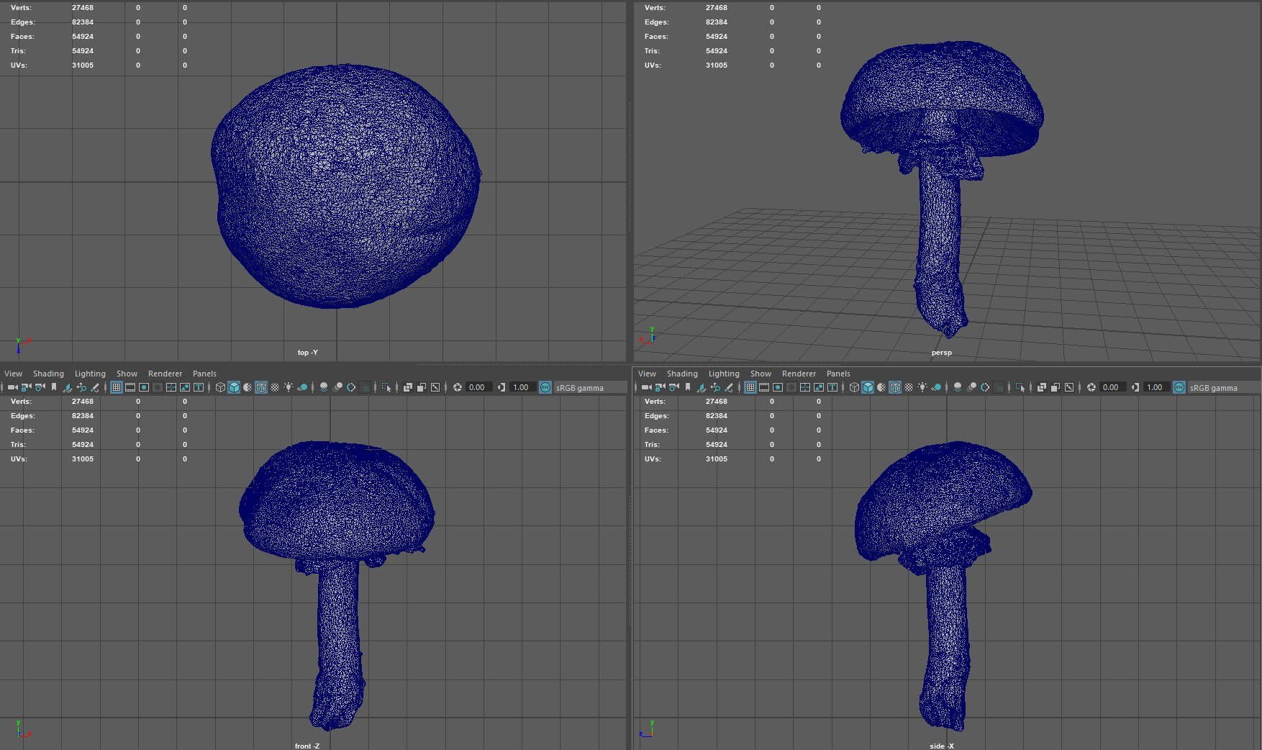Image resolution: width=1262 pixels, height=750 pixels.
Task: Click gamma value field 1.00 in side view
Action: coord(1155,387)
